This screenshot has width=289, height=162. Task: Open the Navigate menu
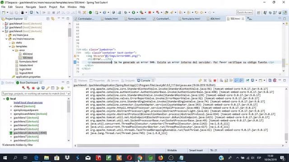(31, 7)
